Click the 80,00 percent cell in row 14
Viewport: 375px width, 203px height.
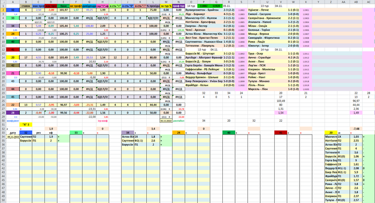click(153, 58)
